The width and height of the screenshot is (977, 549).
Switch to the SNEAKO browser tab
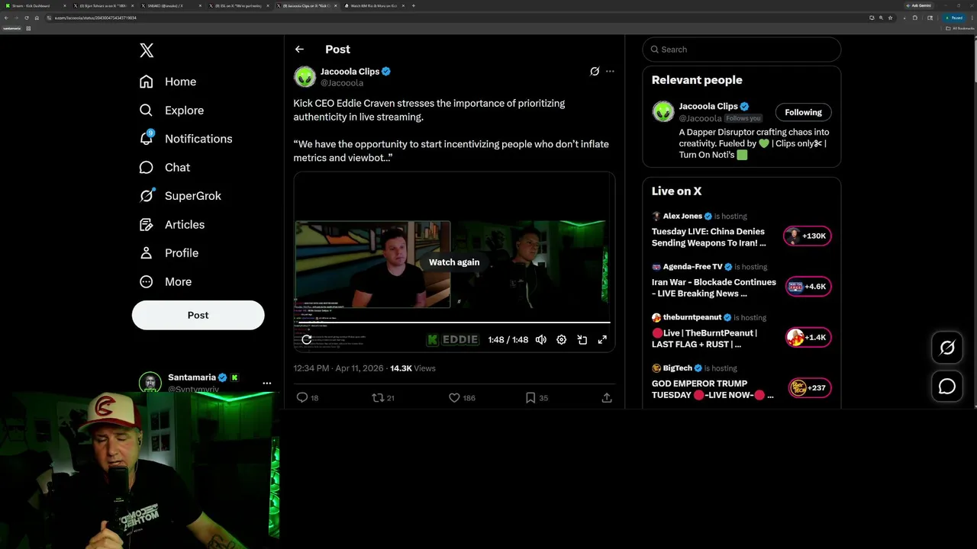[x=169, y=5]
